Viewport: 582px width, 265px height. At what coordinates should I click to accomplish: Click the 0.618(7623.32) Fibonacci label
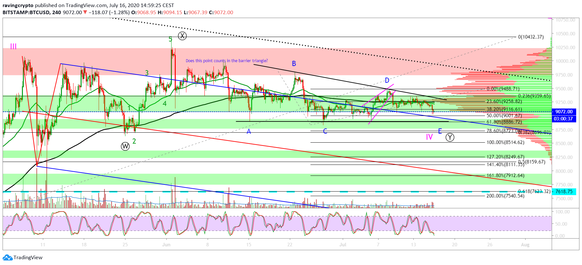point(534,191)
